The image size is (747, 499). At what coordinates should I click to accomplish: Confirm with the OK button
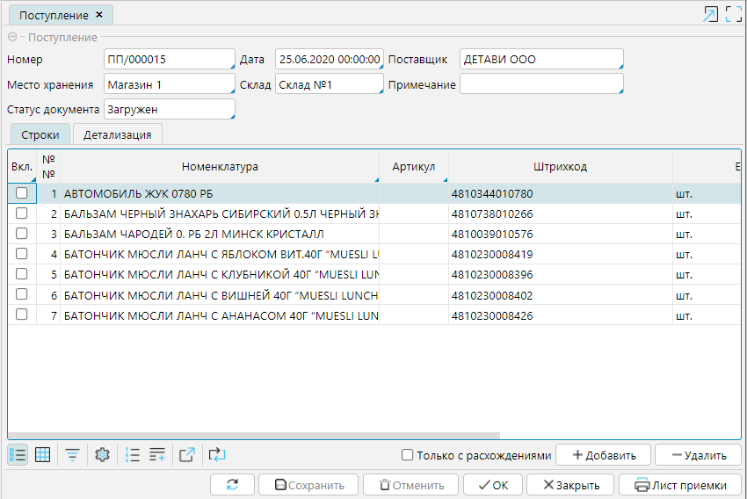pyautogui.click(x=493, y=485)
